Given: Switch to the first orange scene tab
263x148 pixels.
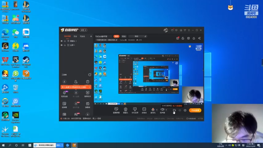Looking at the screenshot, I should click(x=67, y=36).
